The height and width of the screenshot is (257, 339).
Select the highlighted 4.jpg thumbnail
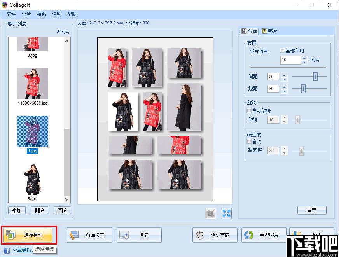(x=33, y=131)
